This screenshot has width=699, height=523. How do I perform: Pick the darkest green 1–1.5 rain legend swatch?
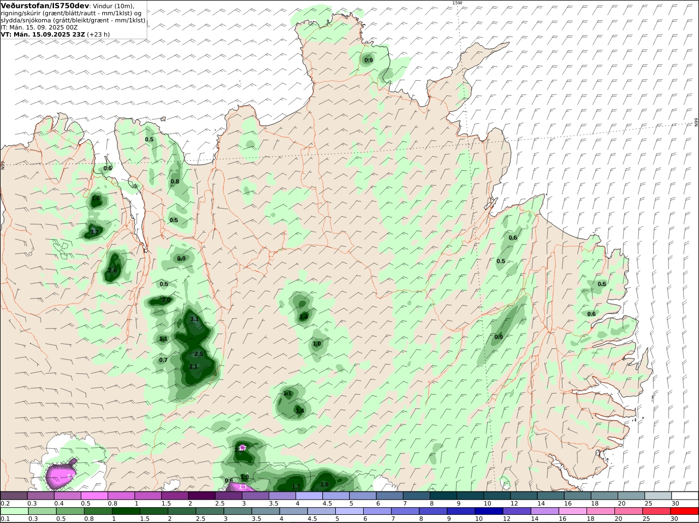tap(126, 512)
